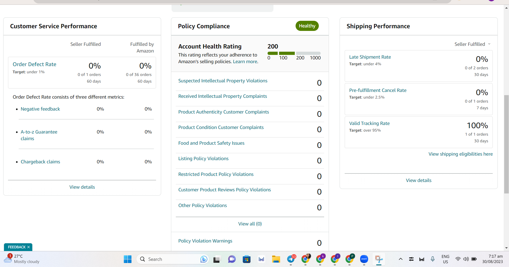Open A-to-z Guarantee claims link
This screenshot has height=267, width=509.
point(39,135)
